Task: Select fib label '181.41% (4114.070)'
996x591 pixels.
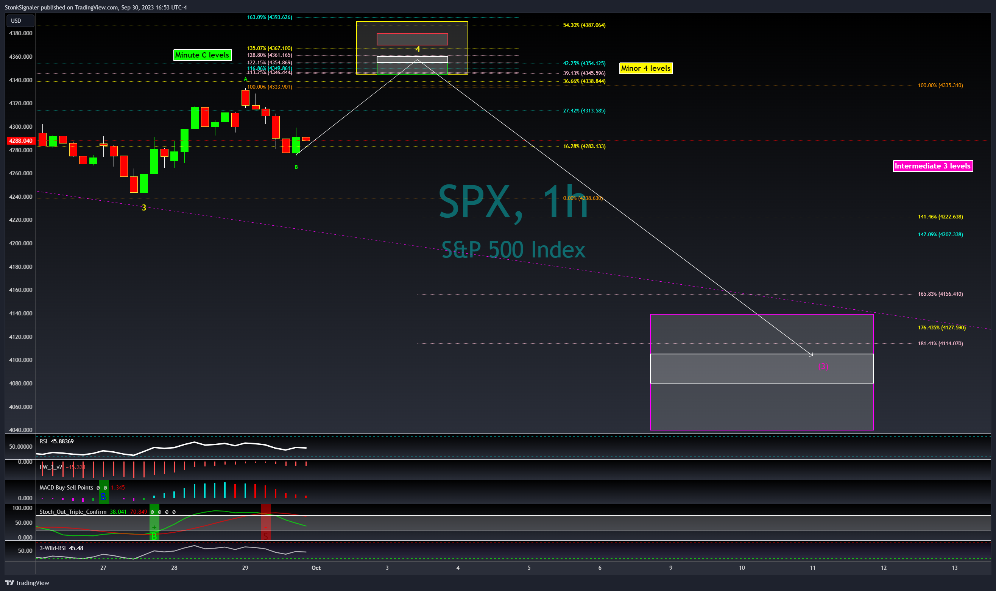Action: tap(940, 343)
